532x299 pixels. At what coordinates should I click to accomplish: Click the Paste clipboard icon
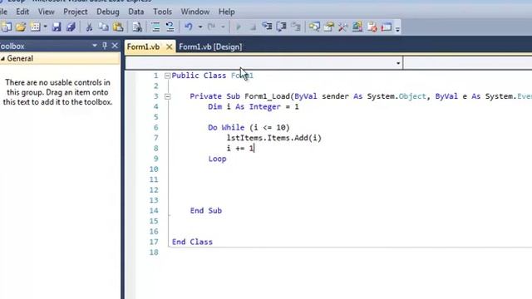click(118, 27)
